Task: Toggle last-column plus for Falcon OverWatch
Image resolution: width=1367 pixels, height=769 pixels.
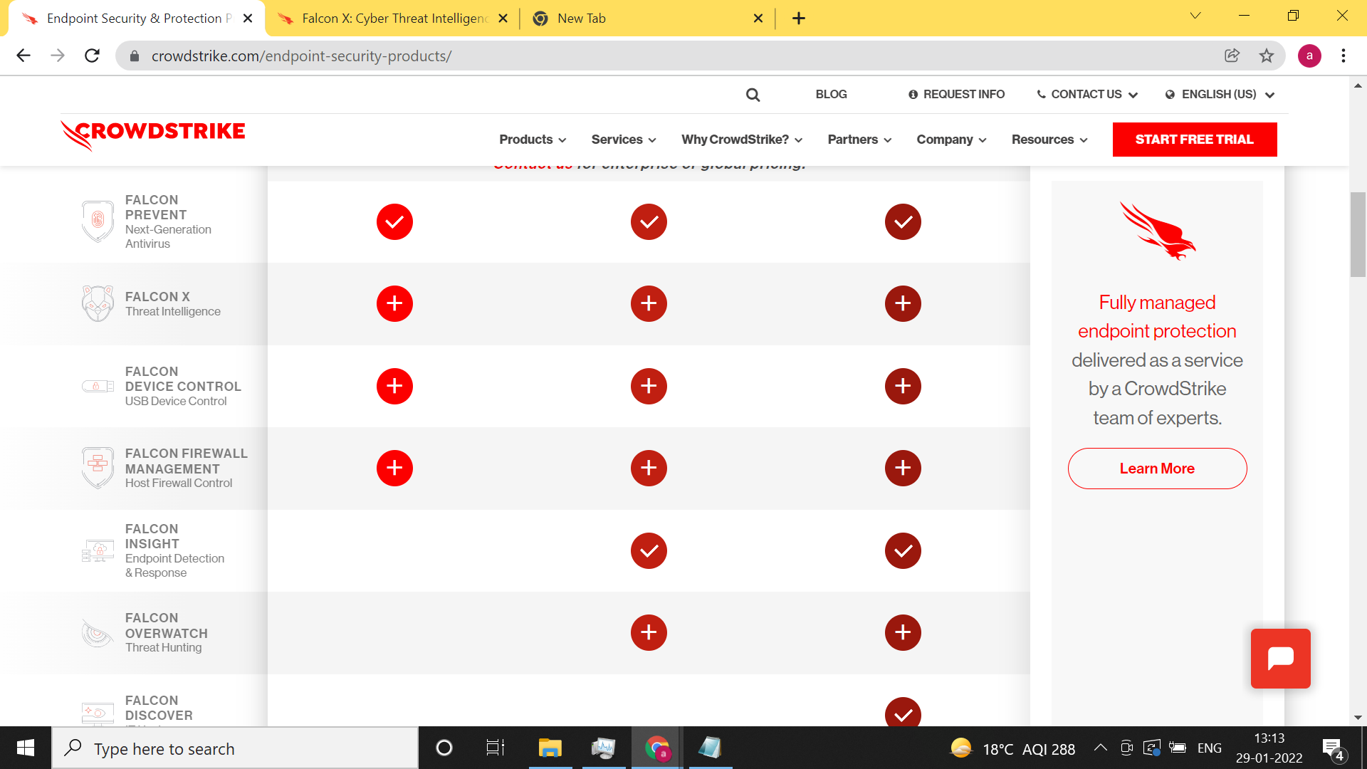Action: pos(903,632)
